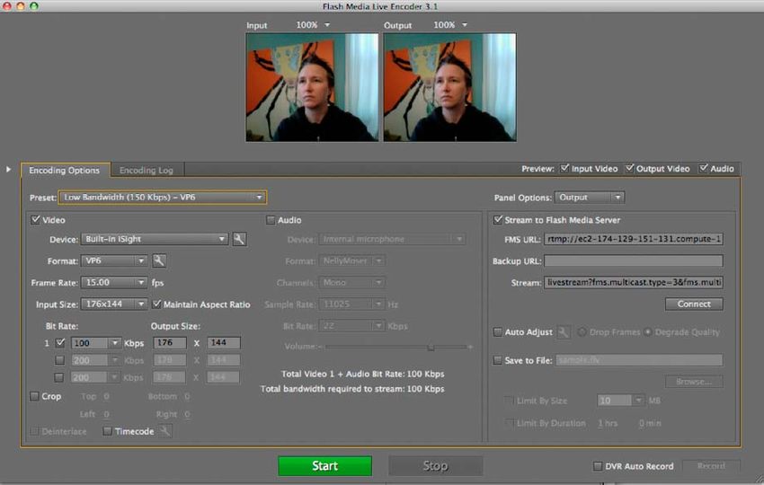Image resolution: width=764 pixels, height=485 pixels.
Task: Click the Record button
Action: point(711,466)
